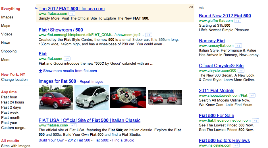Click the Report images link

92,82
